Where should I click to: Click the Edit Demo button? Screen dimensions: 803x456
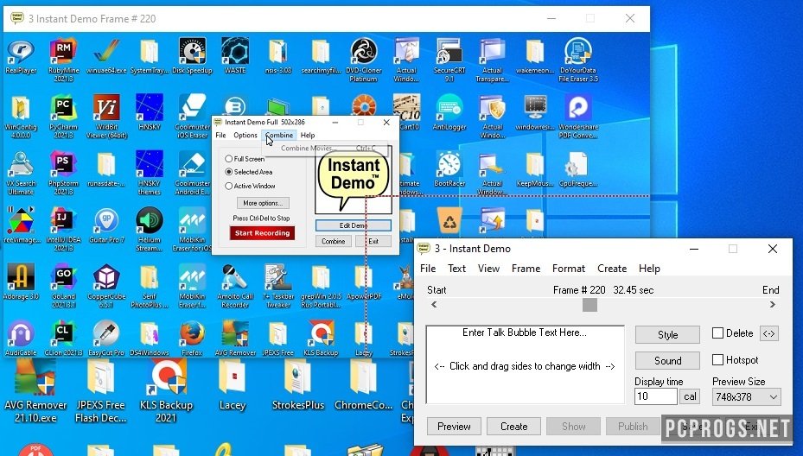click(354, 225)
